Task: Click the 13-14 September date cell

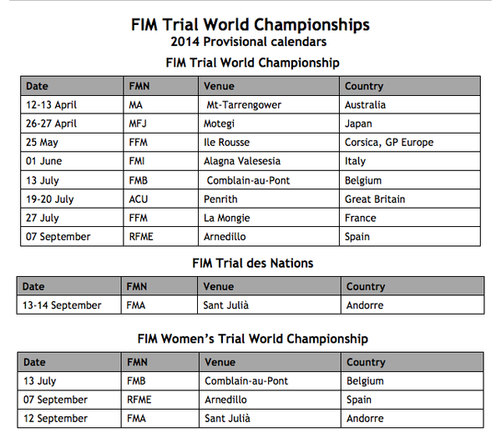Action: 69,305
